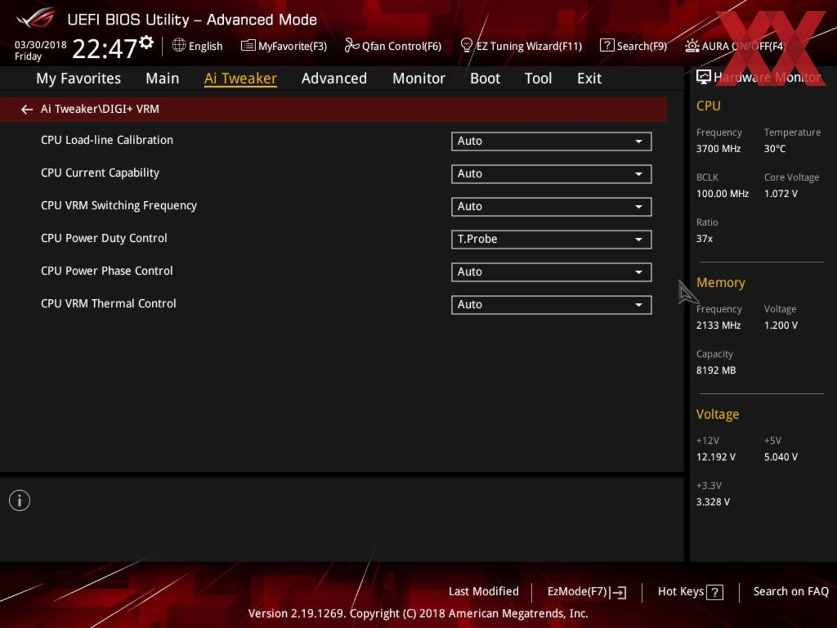Select CPU Load-line Calibration label
This screenshot has height=628, width=837.
(x=107, y=140)
